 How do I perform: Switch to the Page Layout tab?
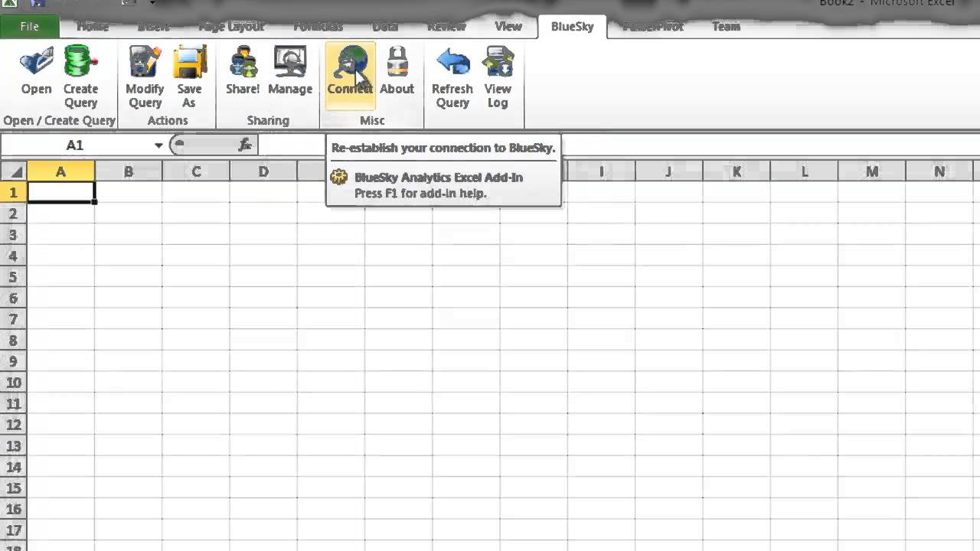(x=231, y=26)
